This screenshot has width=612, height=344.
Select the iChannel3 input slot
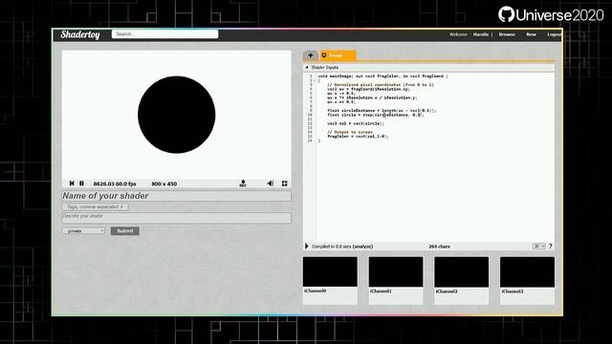(x=527, y=280)
